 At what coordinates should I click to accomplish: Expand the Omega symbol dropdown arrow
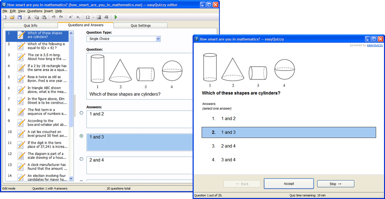(x=93, y=18)
